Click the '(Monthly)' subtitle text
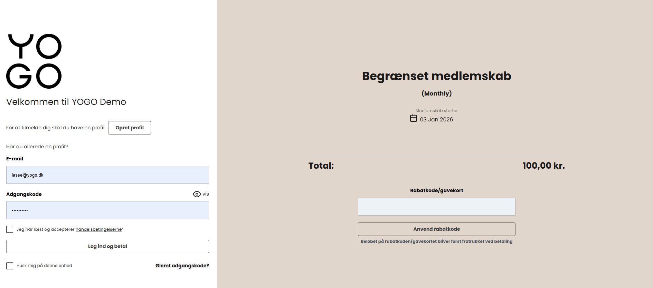This screenshot has width=653, height=288. (x=436, y=93)
